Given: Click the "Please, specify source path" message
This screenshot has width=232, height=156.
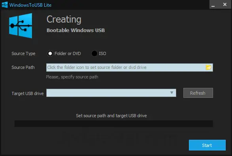Looking at the screenshot, I should (x=72, y=77).
